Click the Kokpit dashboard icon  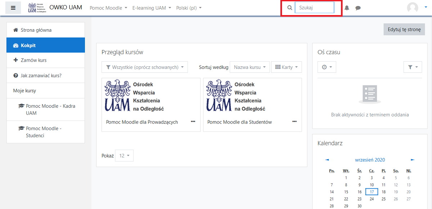16,45
